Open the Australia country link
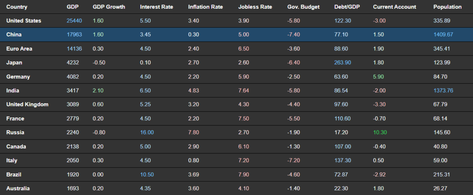Viewport: 473px width, 195px height. [18, 189]
